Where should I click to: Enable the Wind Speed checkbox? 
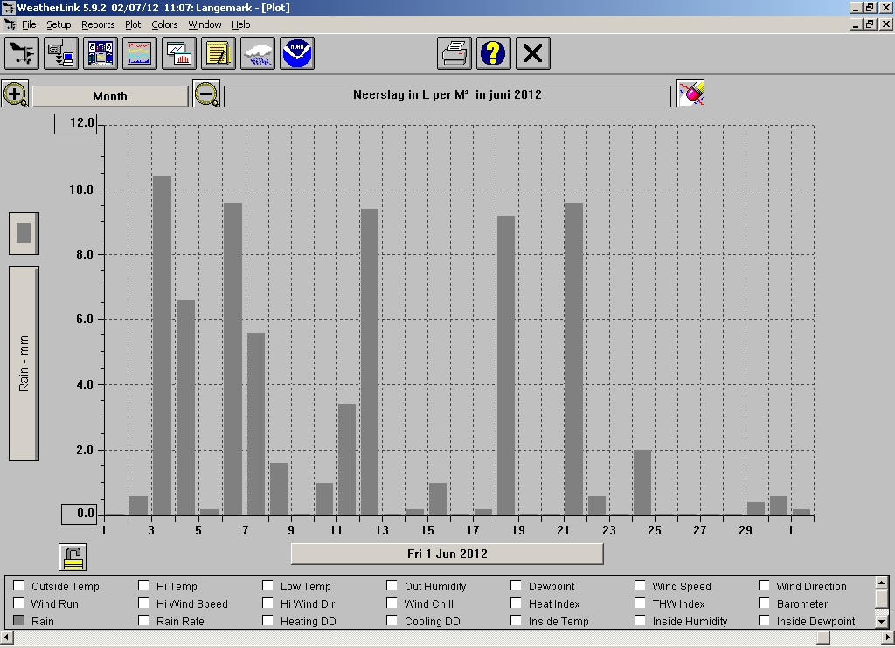pyautogui.click(x=640, y=586)
